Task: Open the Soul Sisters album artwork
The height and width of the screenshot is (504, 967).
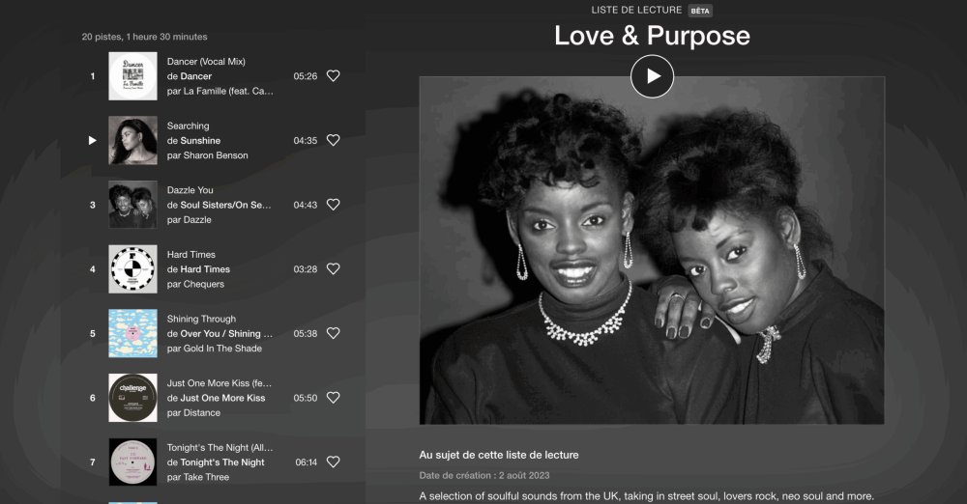Action: pos(132,205)
